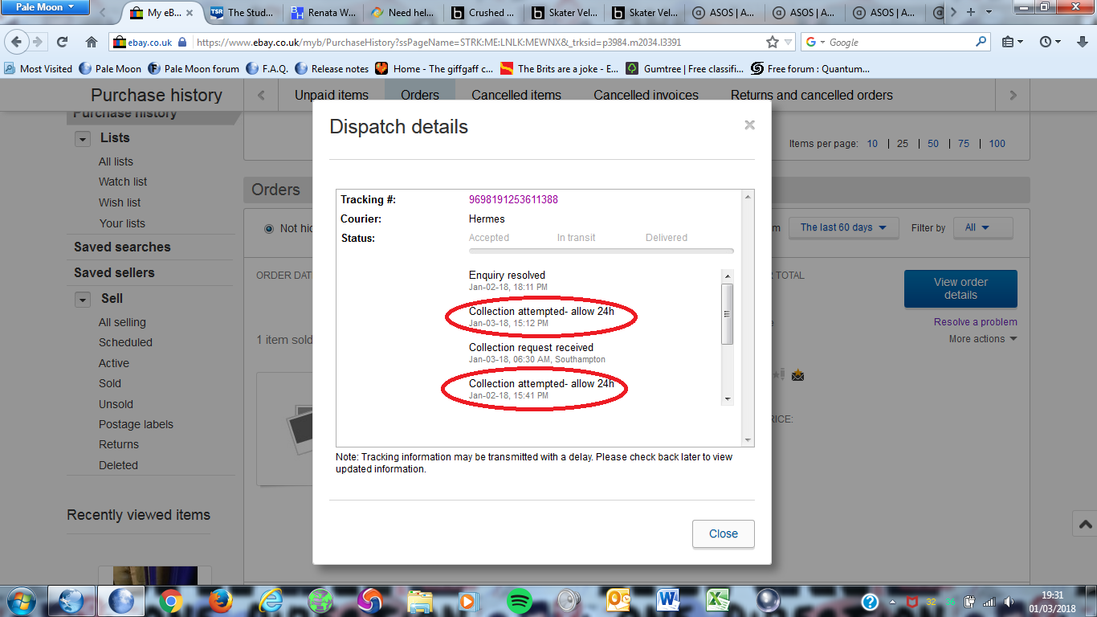Open The last 60 days dropdown
This screenshot has height=617, width=1097.
click(x=843, y=227)
